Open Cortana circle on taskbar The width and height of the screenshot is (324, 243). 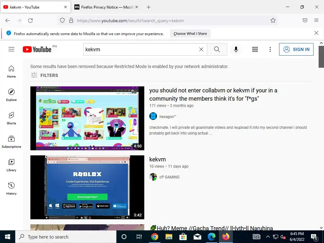pyautogui.click(x=124, y=237)
